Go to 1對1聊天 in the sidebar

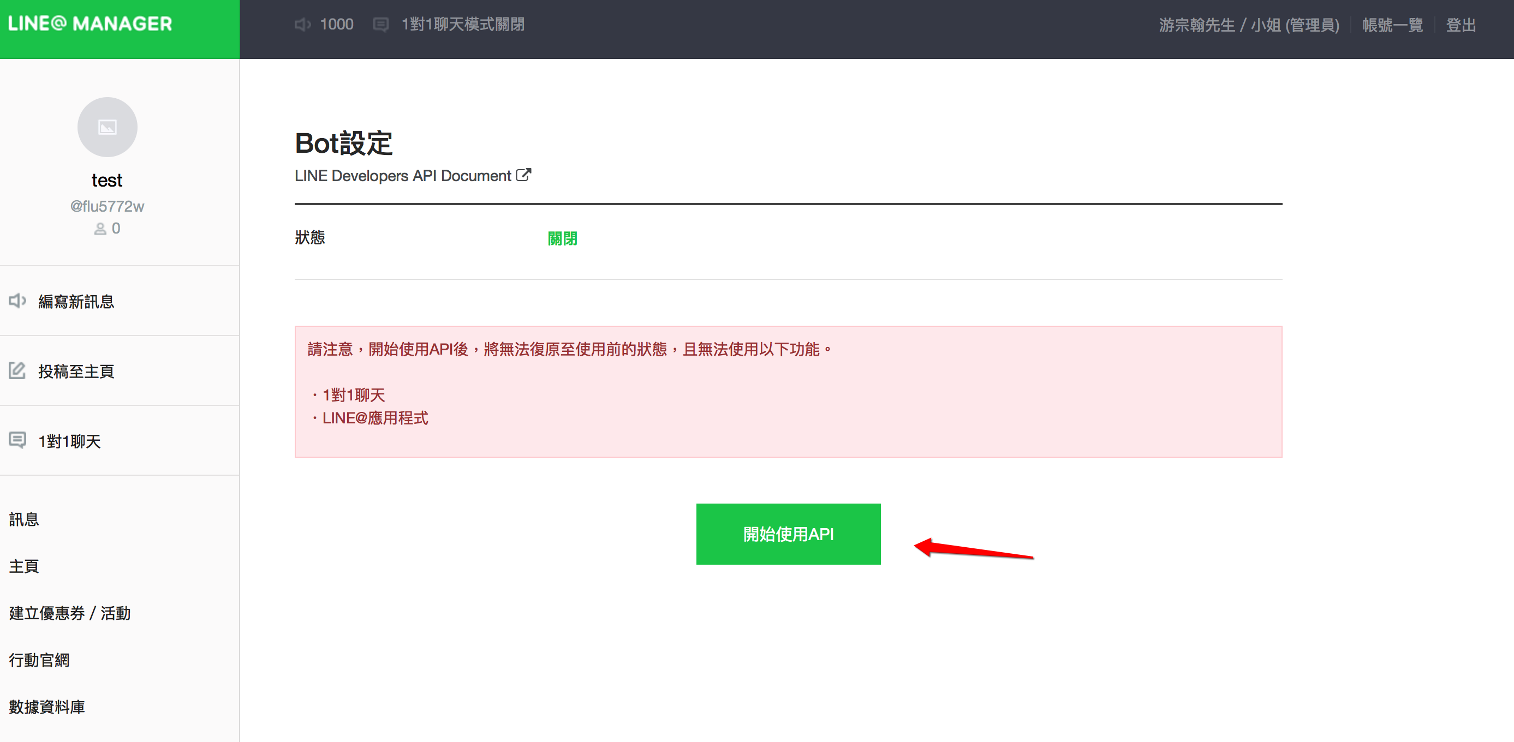(x=70, y=441)
